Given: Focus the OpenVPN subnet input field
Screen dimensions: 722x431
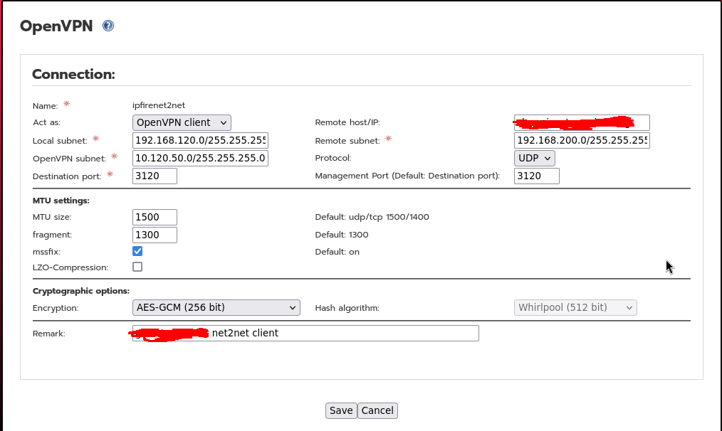Looking at the screenshot, I should 200,158.
